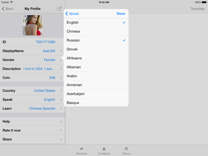Screen dimensions: 208x156
Task: Tap the English value in Speak row
Action: click(x=49, y=100)
